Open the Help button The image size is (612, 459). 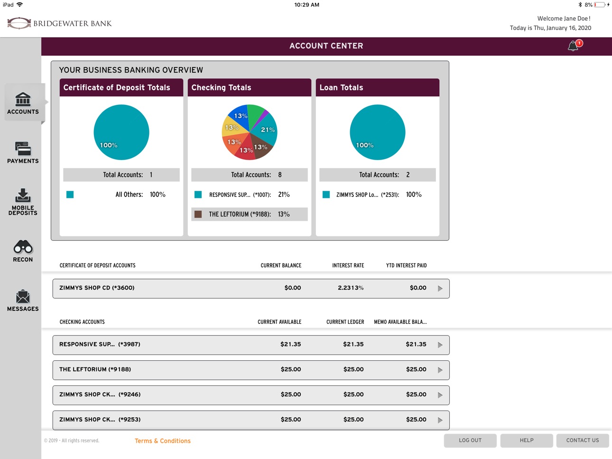[527, 440]
